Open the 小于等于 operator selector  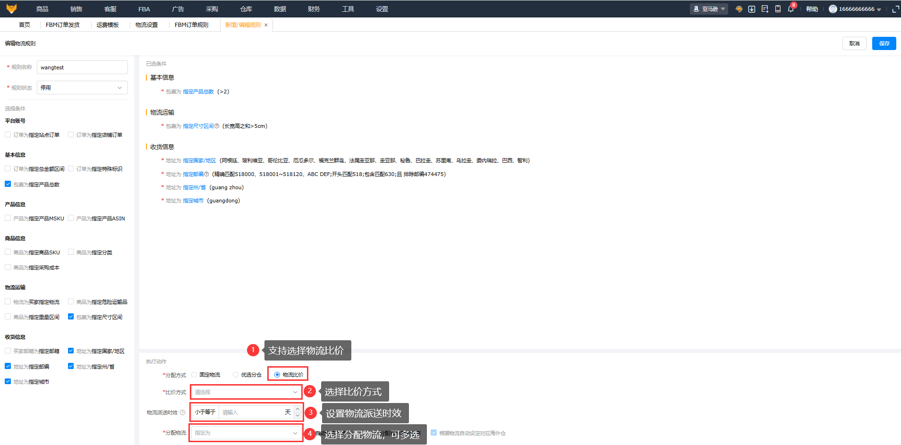pyautogui.click(x=205, y=412)
